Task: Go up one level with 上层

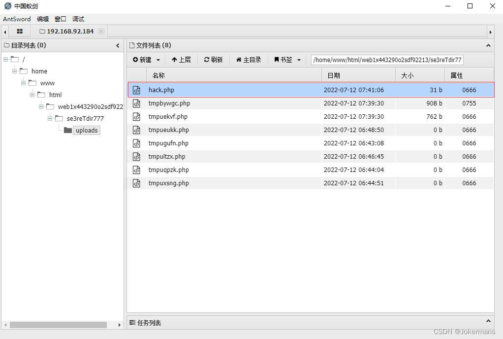Action: pos(181,60)
